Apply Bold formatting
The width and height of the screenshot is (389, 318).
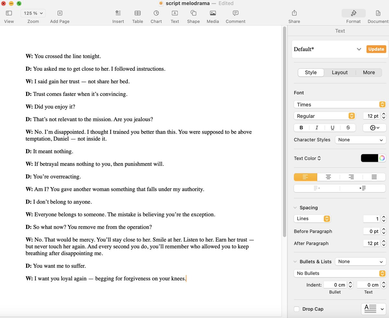[301, 128]
